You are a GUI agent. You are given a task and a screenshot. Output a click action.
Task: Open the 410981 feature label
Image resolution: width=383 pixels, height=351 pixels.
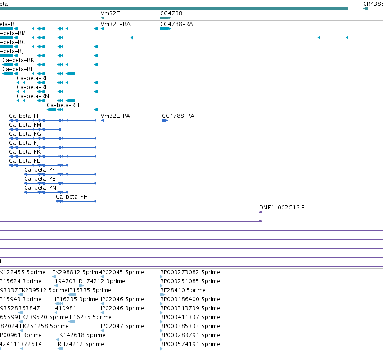pos(66,308)
